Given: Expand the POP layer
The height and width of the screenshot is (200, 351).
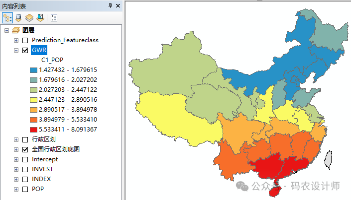Looking at the screenshot, I should click(x=16, y=189).
